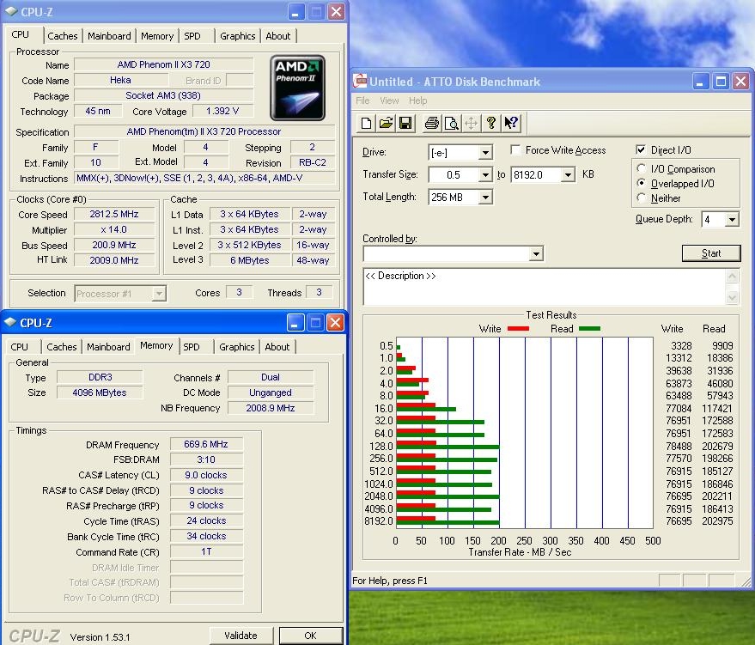Click the OK button in CPU-Z
Screen dimensions: 755x645
[311, 636]
